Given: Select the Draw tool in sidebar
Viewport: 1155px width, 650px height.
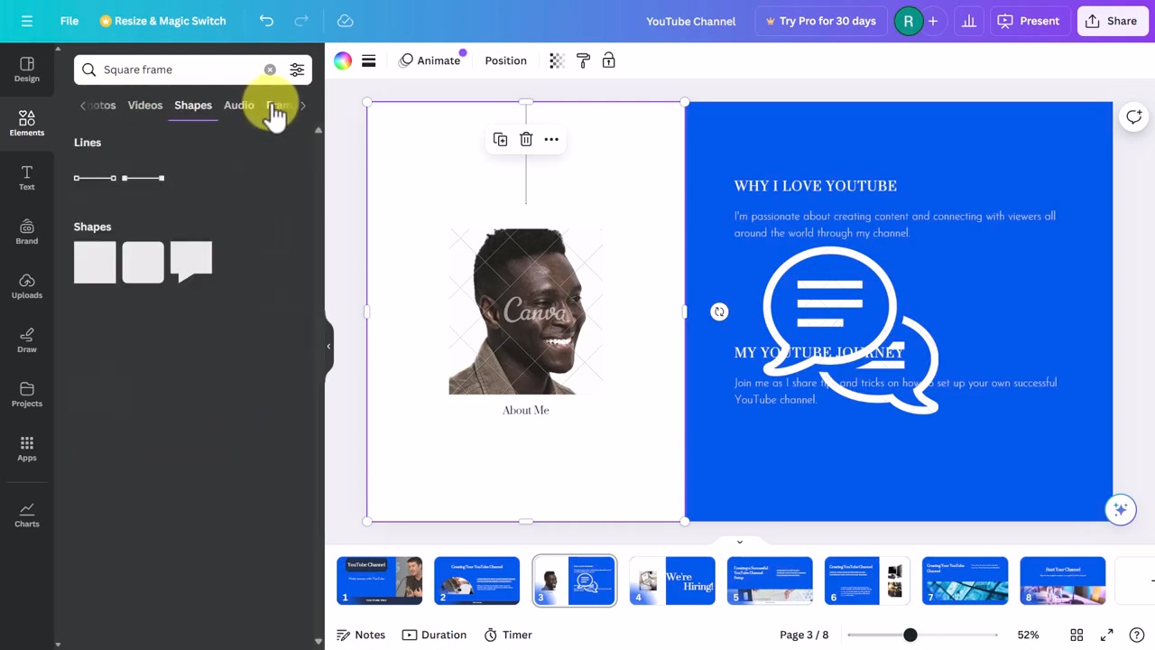Looking at the screenshot, I should 27,340.
